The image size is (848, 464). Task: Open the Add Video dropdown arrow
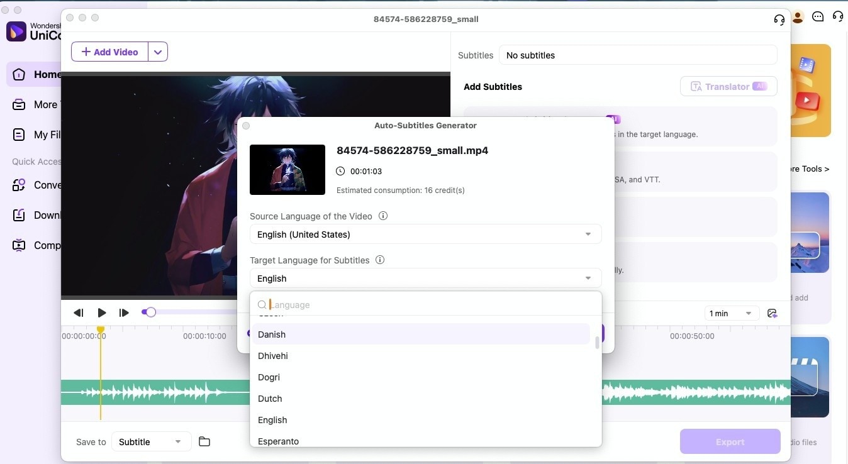point(158,52)
